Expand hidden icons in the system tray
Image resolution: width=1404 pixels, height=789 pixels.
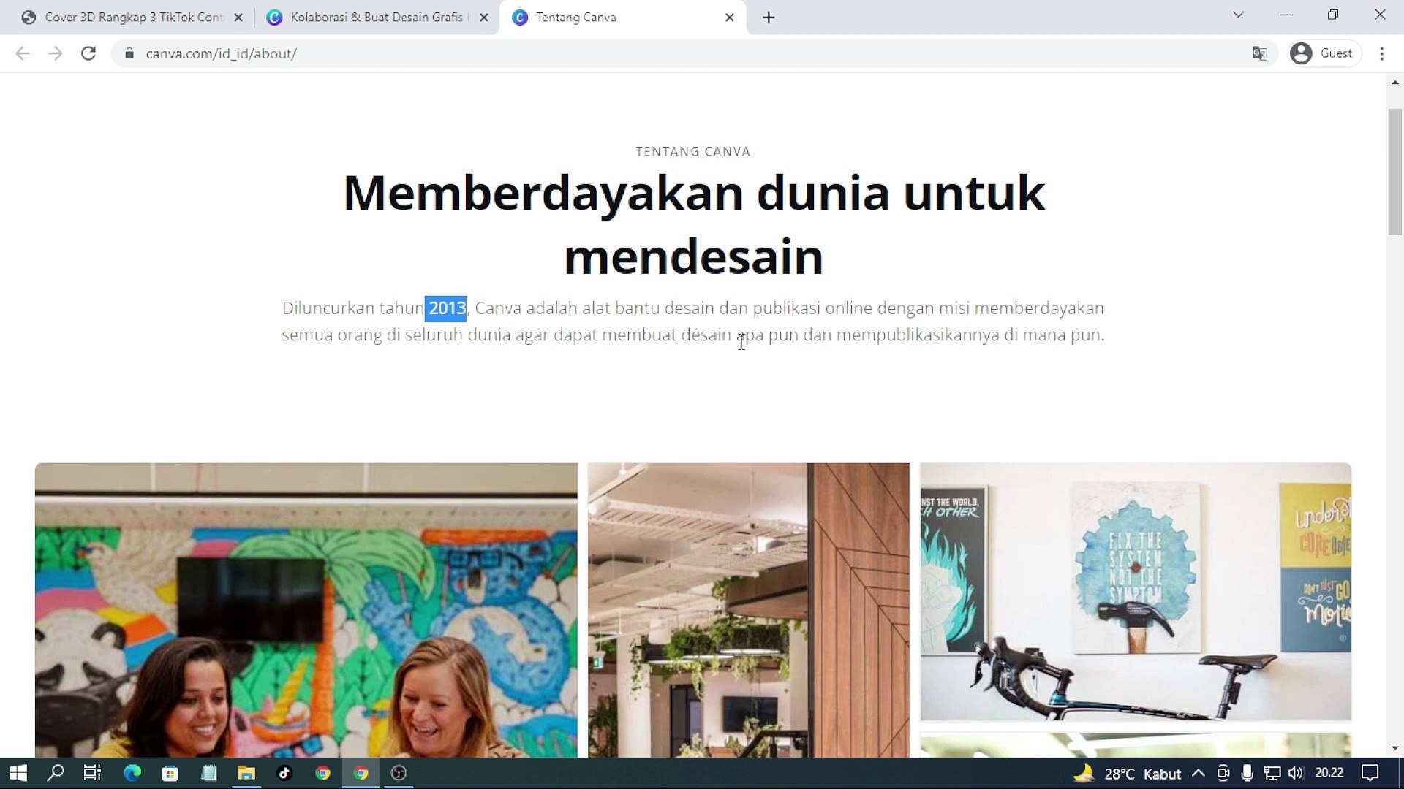[x=1197, y=773]
